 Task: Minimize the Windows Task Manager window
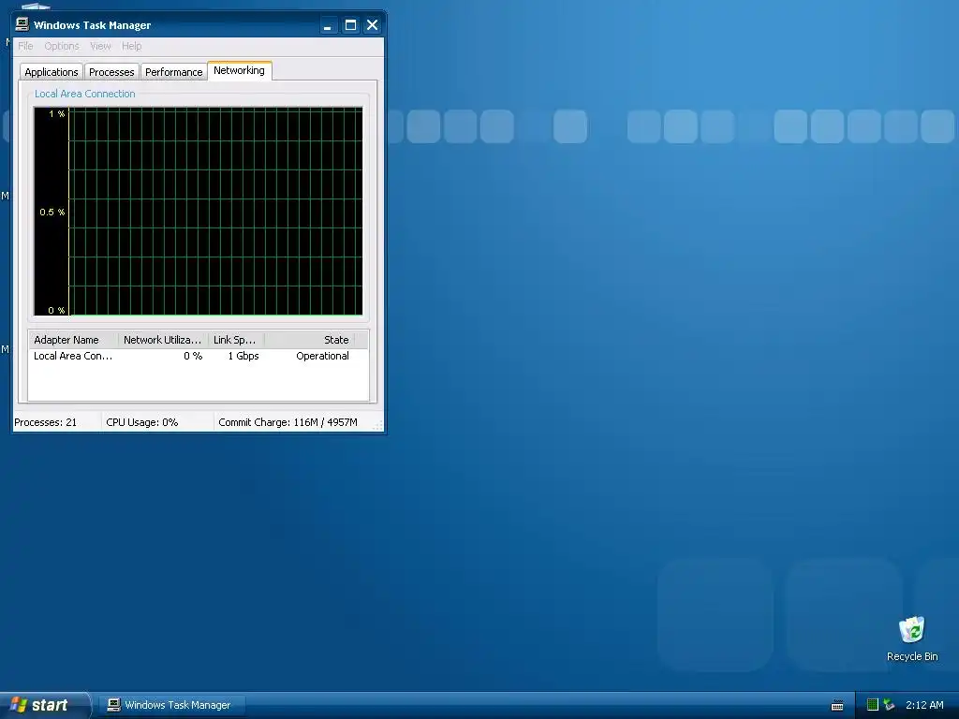pyautogui.click(x=328, y=25)
